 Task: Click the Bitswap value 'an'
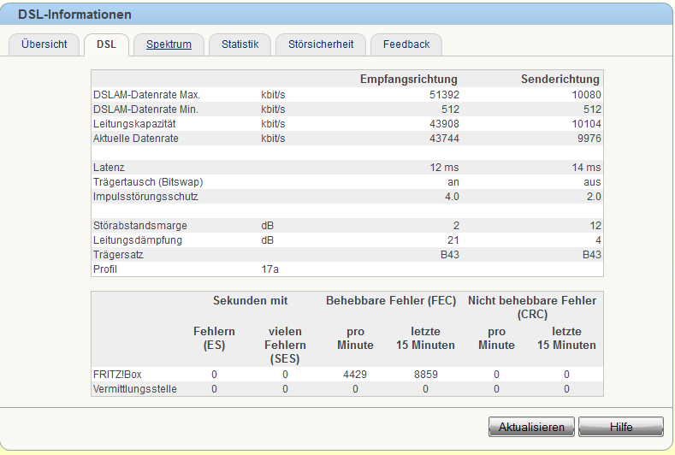(453, 182)
